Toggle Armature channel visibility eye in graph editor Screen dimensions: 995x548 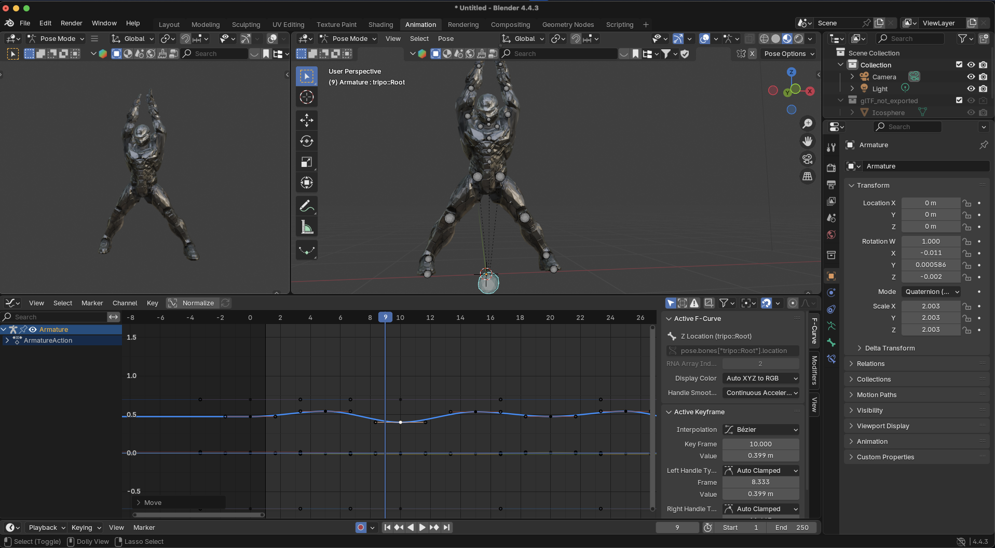pos(33,329)
